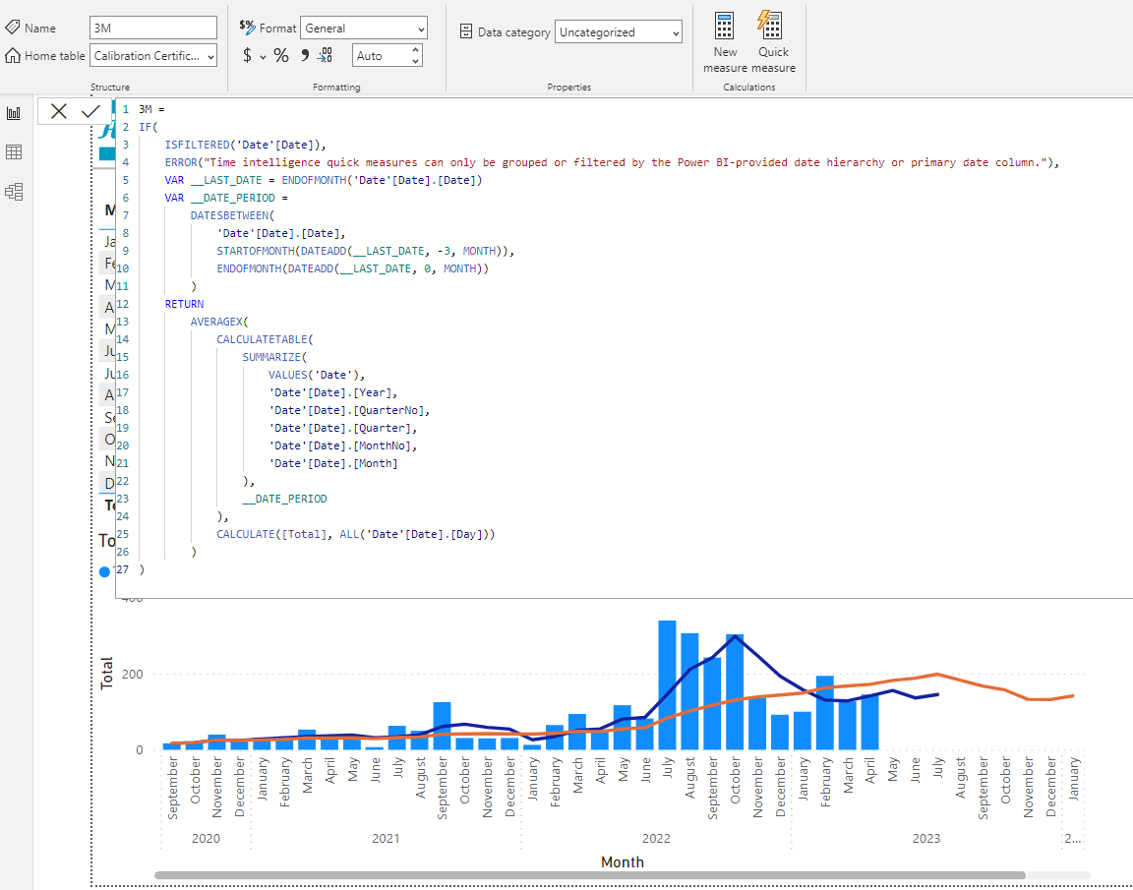This screenshot has height=890, width=1133.
Task: Click the 2020 year label on the axis
Action: point(206,838)
